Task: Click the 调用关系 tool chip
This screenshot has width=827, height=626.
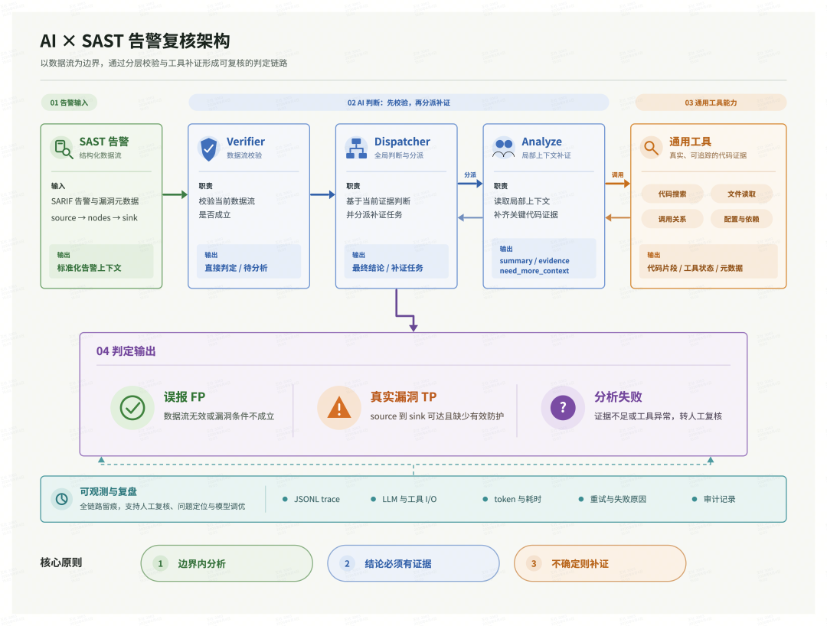Action: tap(672, 219)
